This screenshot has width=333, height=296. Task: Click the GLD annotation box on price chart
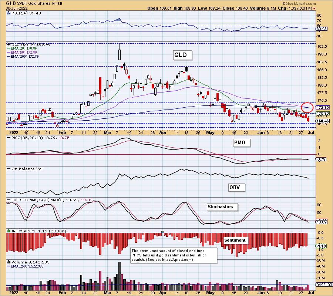182,55
